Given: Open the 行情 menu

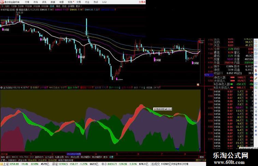Looking at the screenshot, I should click(x=27, y=2).
